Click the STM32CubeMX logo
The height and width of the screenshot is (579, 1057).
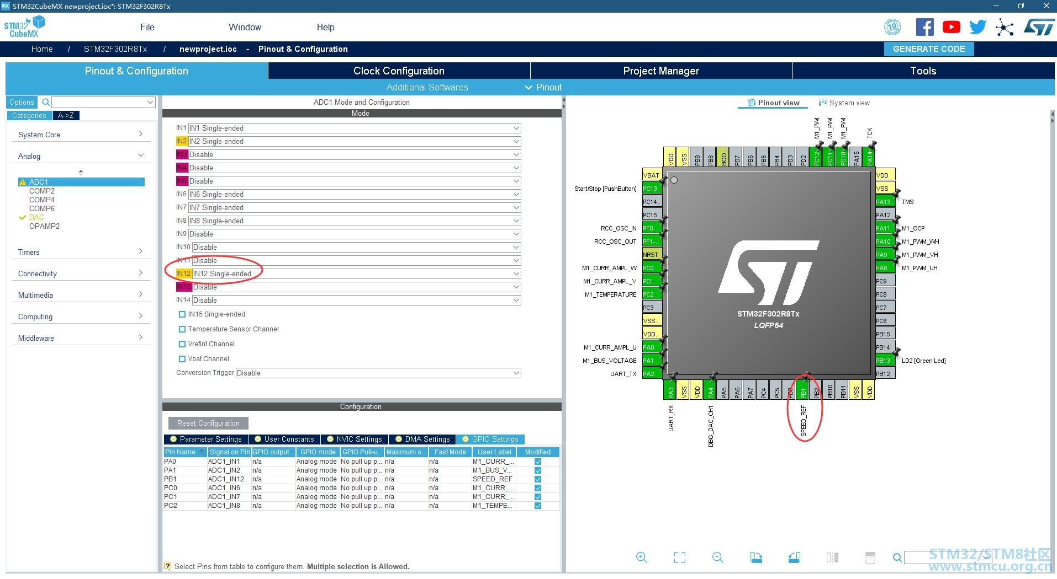click(x=24, y=27)
